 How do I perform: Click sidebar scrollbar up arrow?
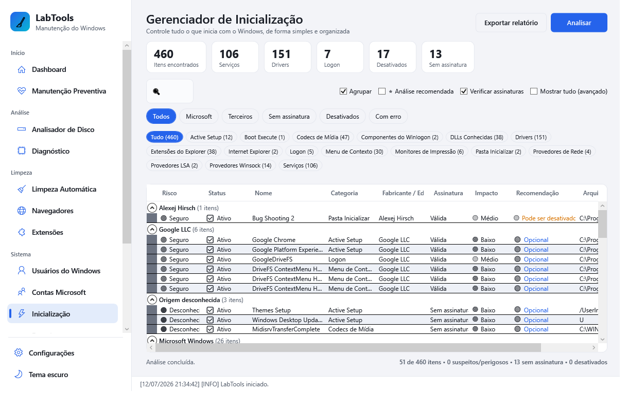[x=127, y=46]
